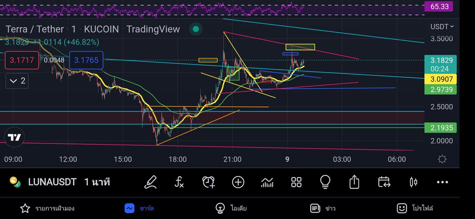Open the USDT currency dropdown
This screenshot has height=219, width=475.
442,26
